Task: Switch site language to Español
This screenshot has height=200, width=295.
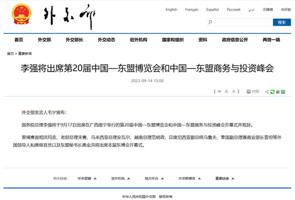Action: point(212,9)
